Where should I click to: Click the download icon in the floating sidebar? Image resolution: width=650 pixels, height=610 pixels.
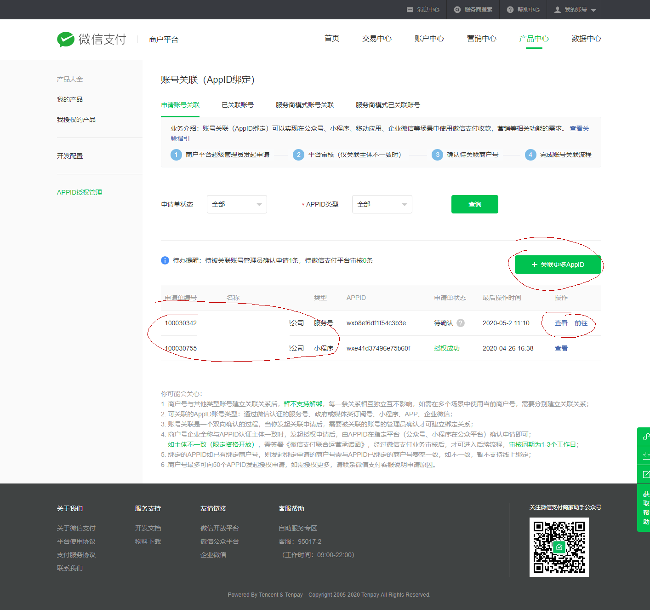(x=646, y=455)
